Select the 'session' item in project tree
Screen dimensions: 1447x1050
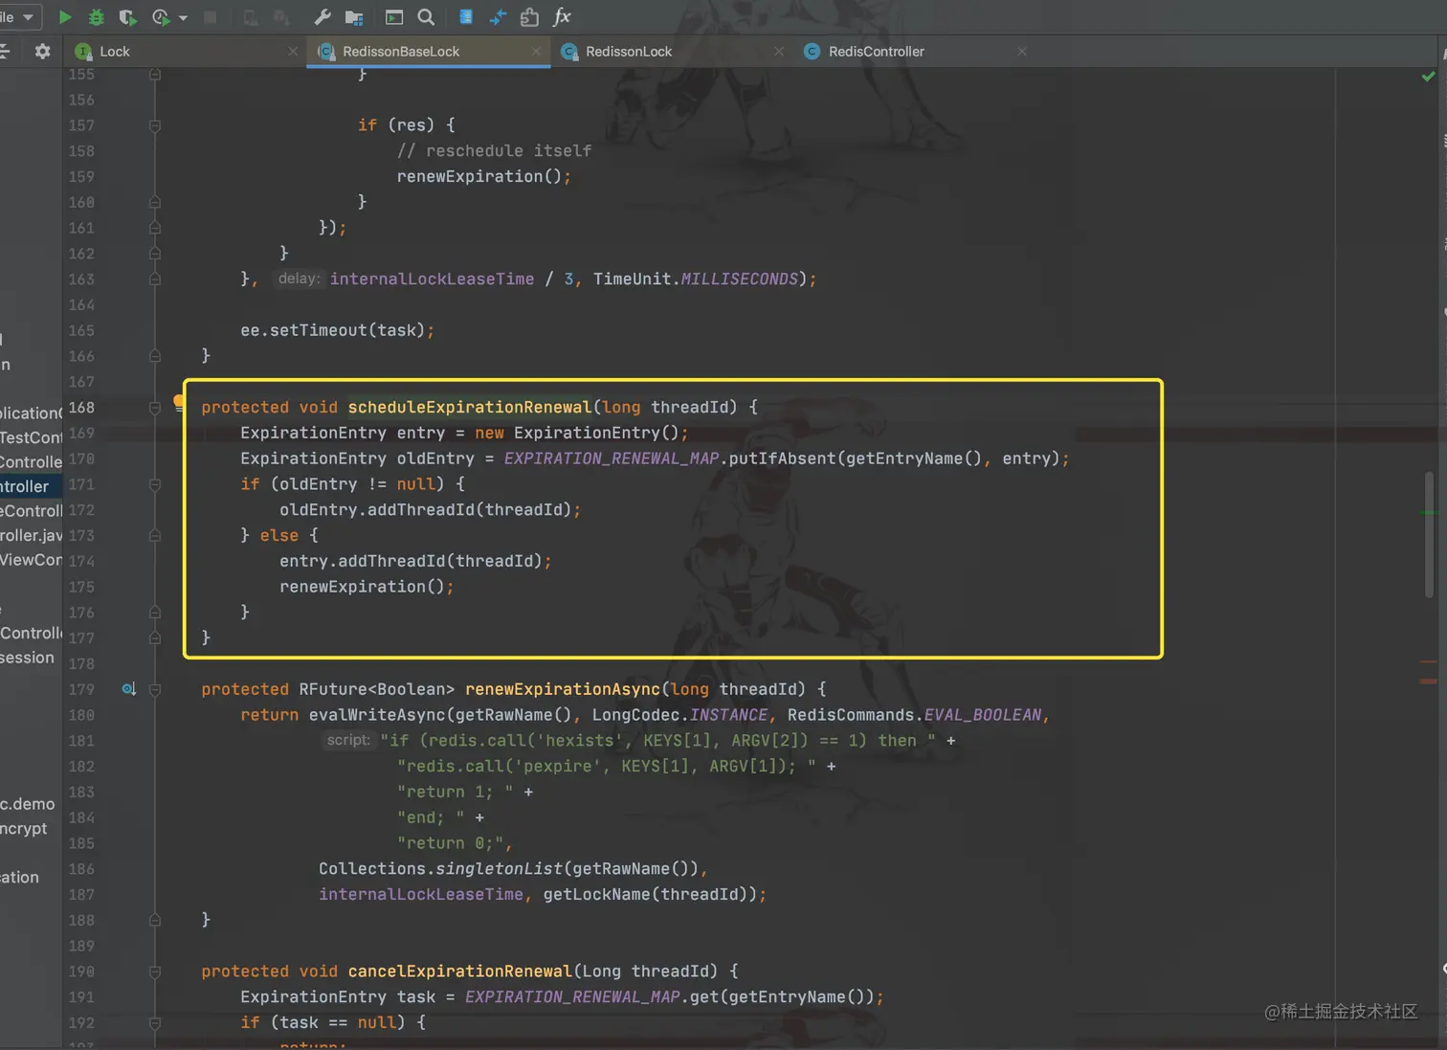27,658
